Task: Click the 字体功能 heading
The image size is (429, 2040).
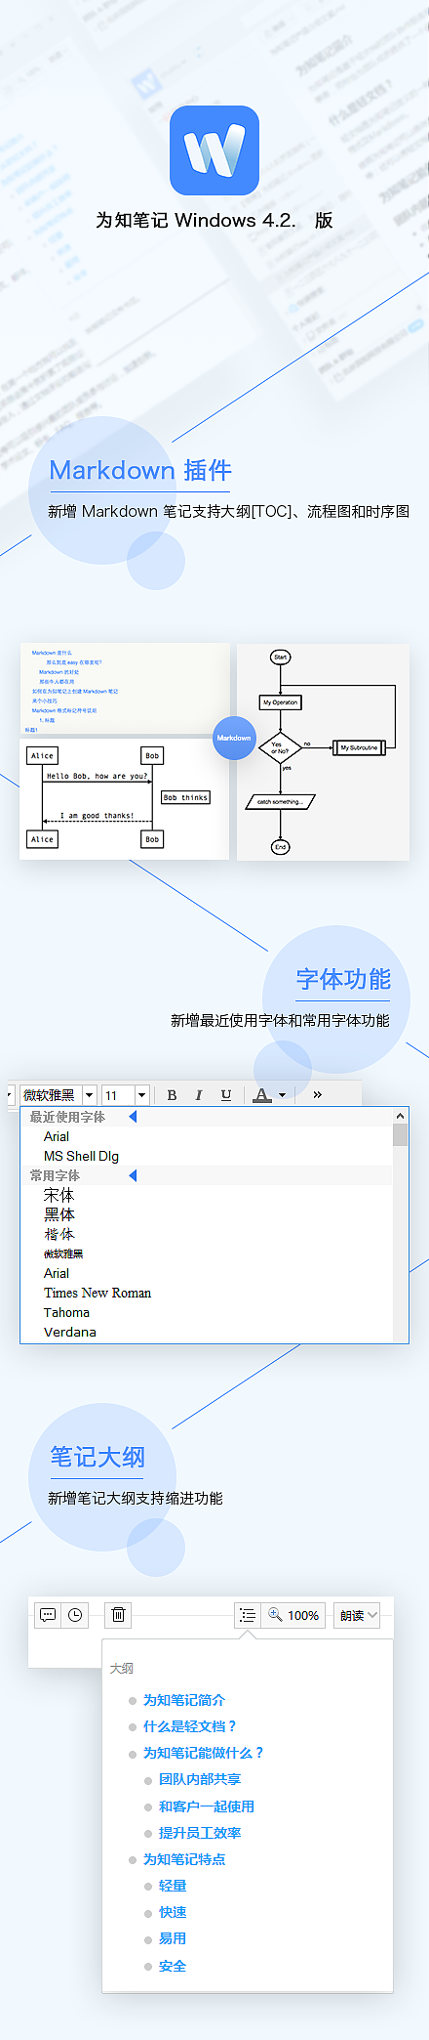Action: point(343,979)
